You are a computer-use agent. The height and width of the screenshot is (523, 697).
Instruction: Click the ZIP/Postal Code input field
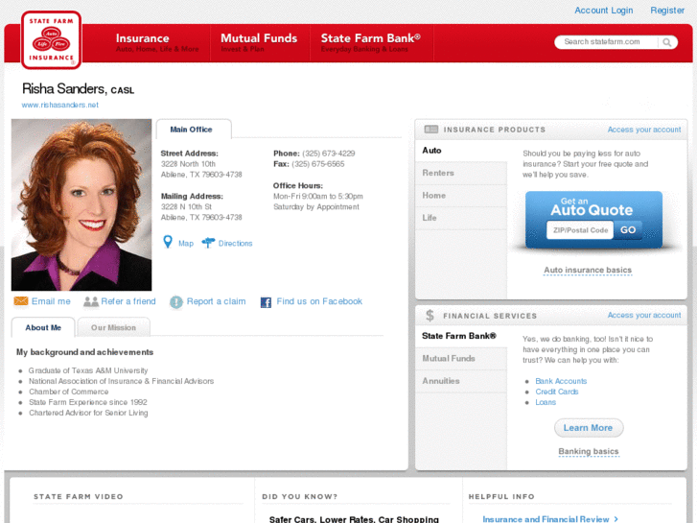tap(580, 230)
